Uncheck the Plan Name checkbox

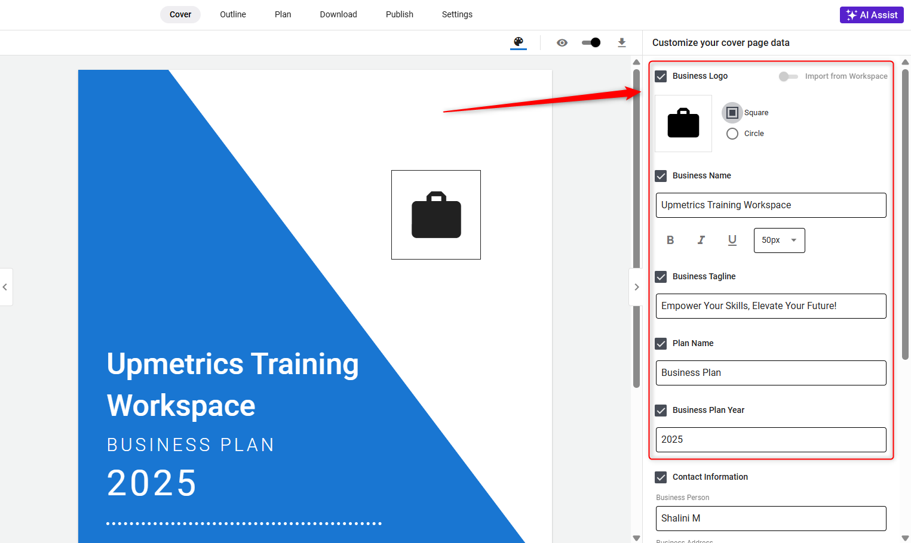point(661,344)
